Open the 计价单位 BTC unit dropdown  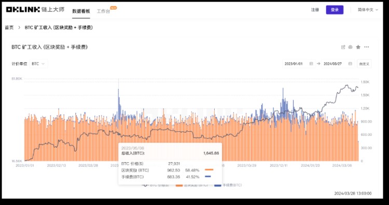pos(38,64)
